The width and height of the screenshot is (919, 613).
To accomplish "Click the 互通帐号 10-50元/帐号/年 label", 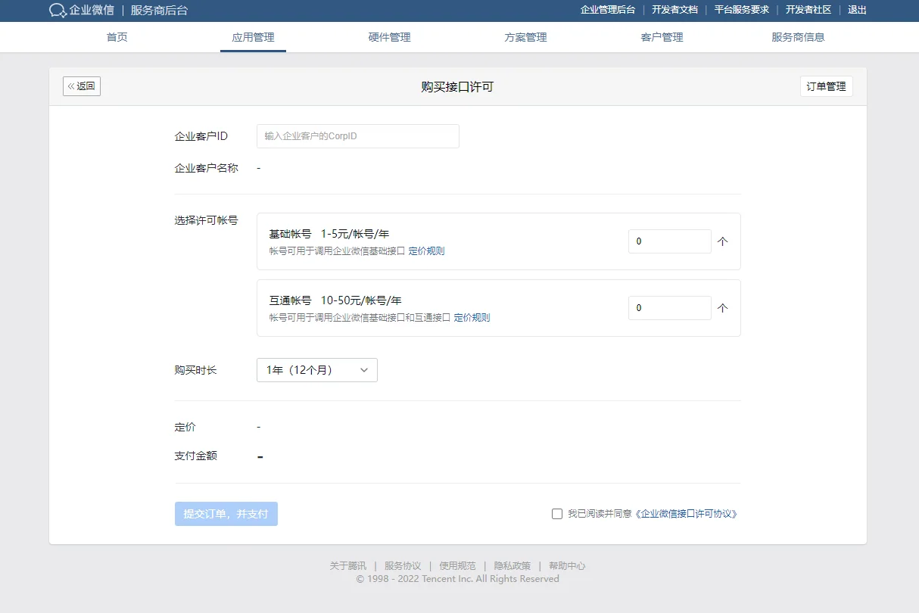I will (335, 300).
